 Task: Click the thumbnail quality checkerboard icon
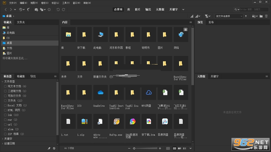pos(192,16)
